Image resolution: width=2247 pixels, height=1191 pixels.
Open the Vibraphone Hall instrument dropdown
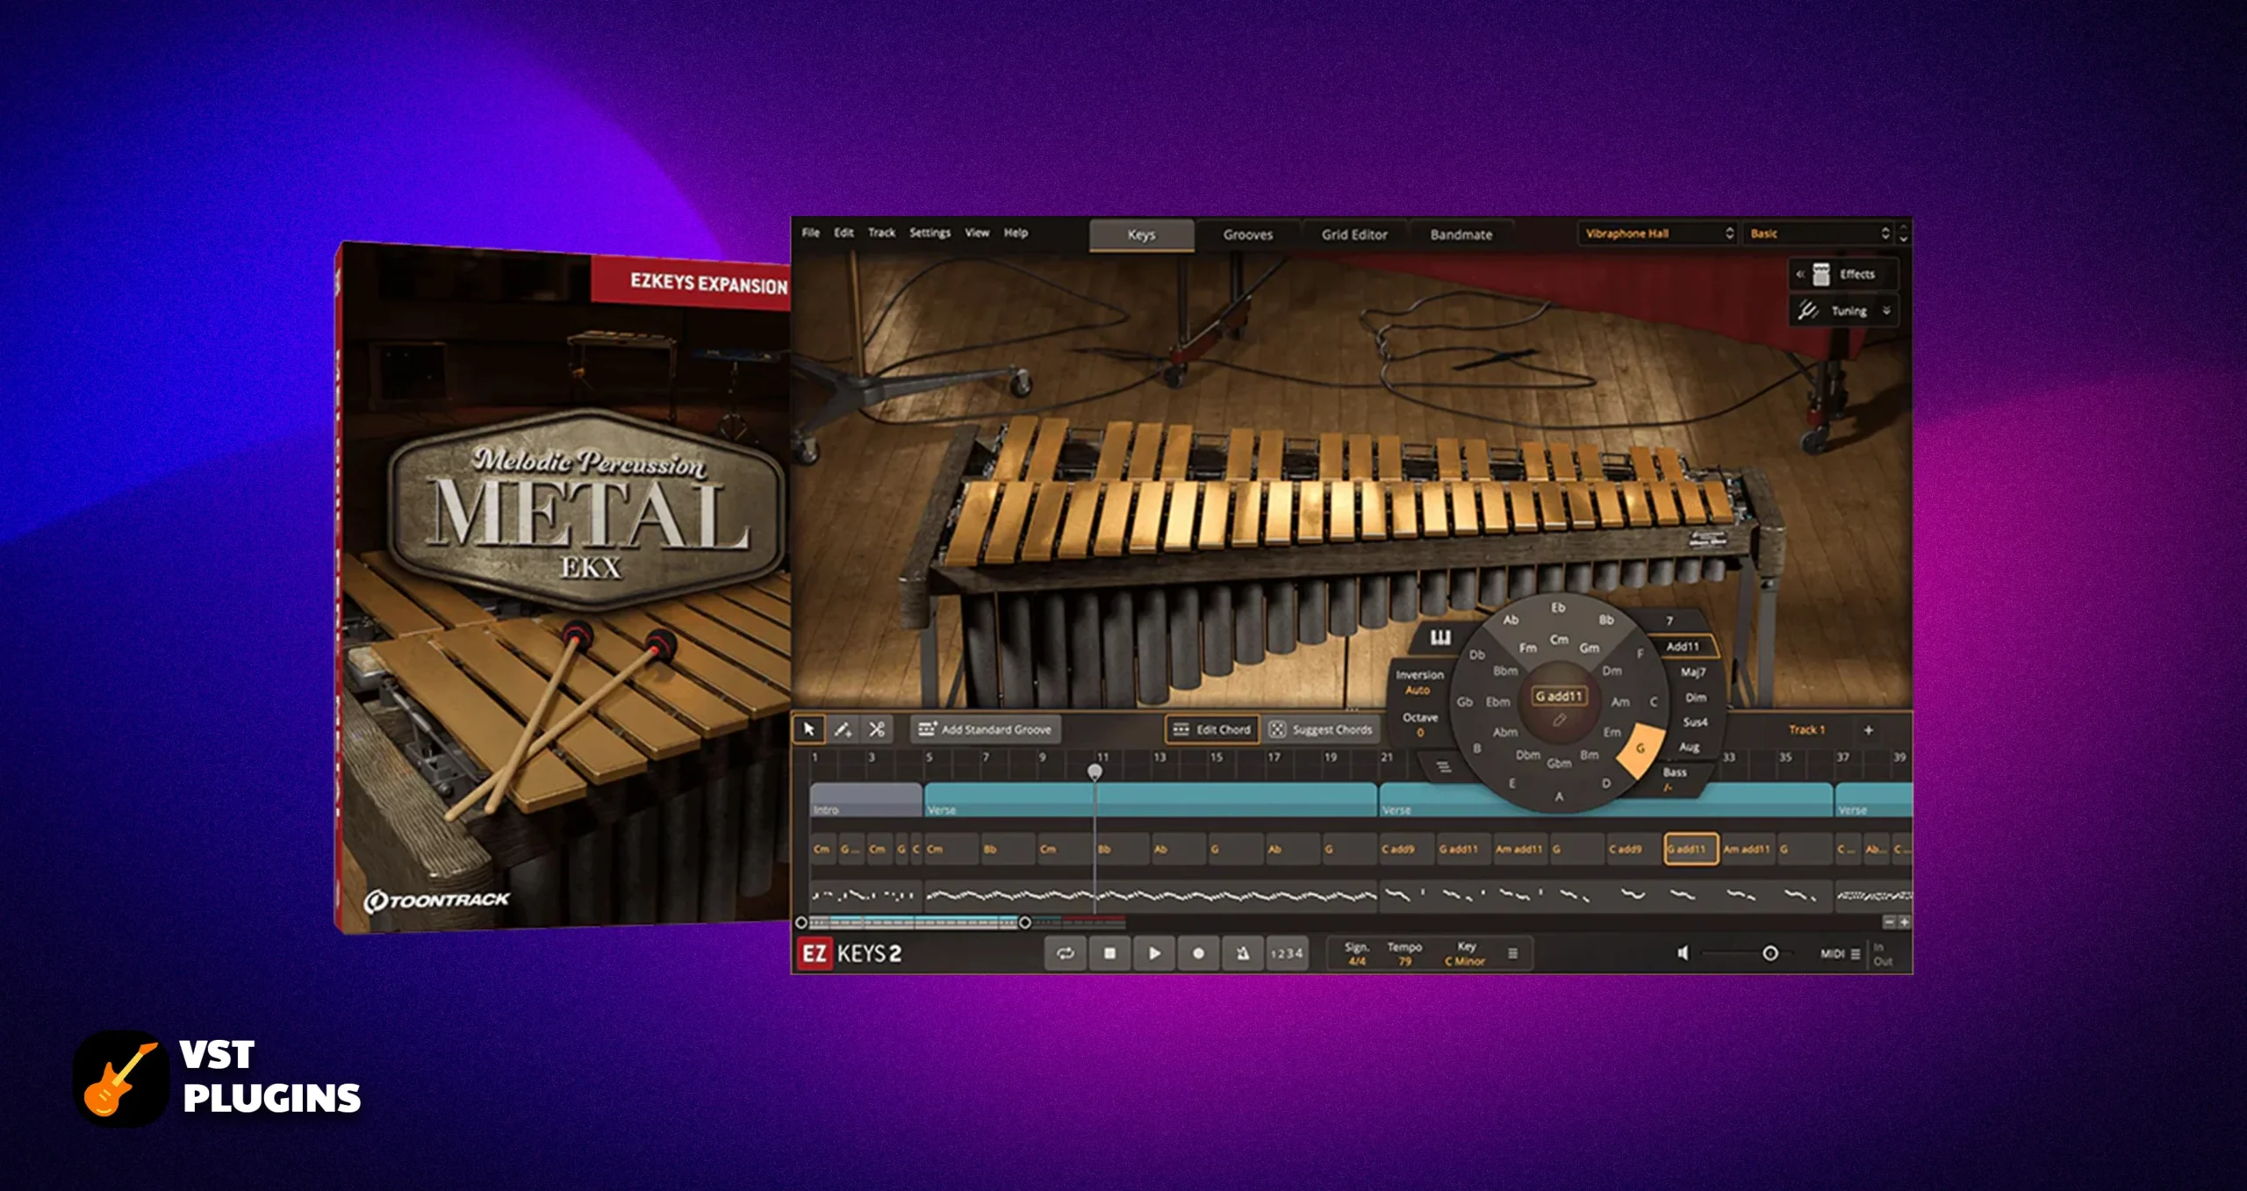[1657, 233]
